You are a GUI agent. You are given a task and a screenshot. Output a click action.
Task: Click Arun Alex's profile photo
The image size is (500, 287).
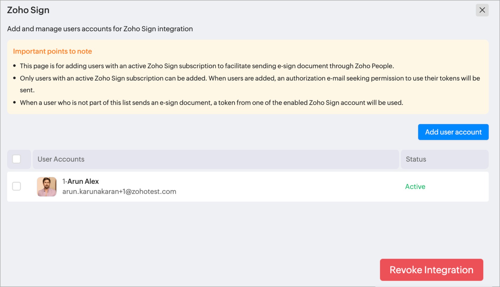47,187
